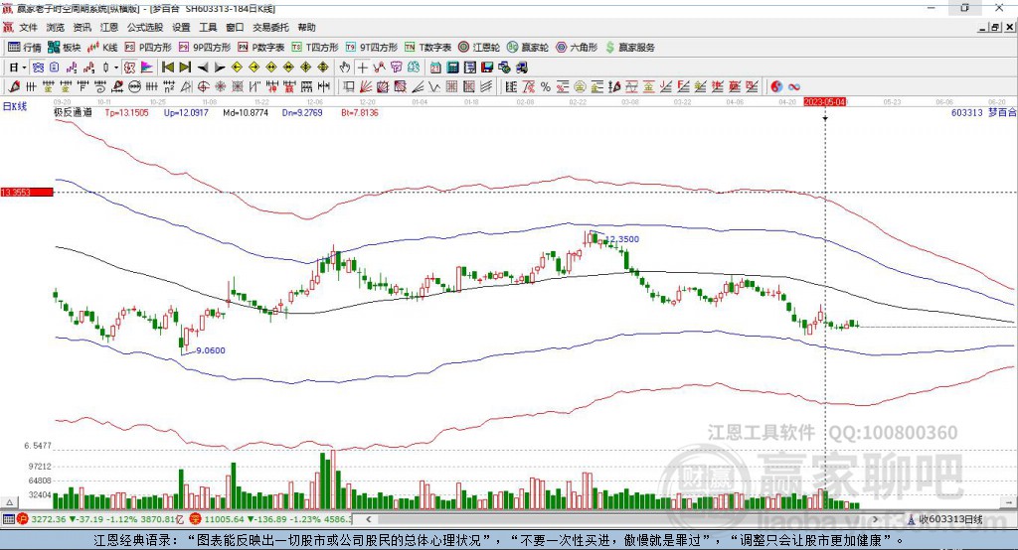Viewport: 1018px width, 550px height.
Task: Open the 9P四方形 tool
Action: pyautogui.click(x=205, y=48)
